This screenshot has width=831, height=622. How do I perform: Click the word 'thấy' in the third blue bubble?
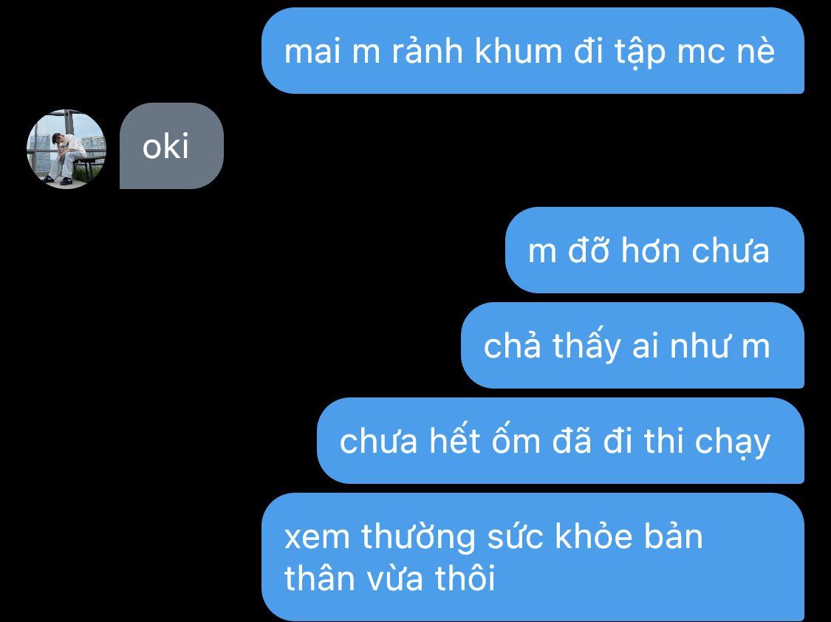587,346
